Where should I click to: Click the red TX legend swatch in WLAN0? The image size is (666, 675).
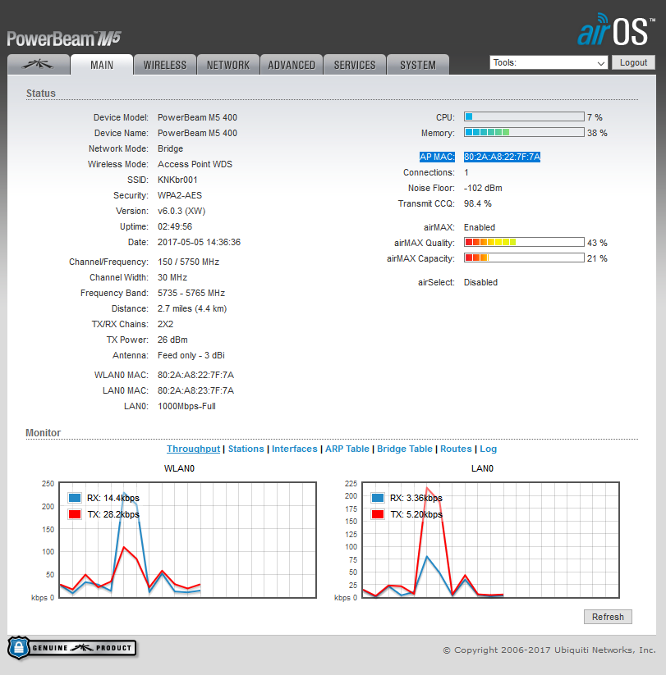coord(75,514)
